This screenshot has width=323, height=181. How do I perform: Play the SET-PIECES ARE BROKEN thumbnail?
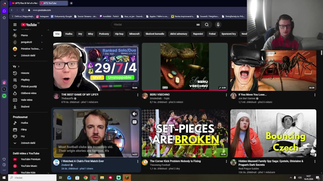point(185,133)
